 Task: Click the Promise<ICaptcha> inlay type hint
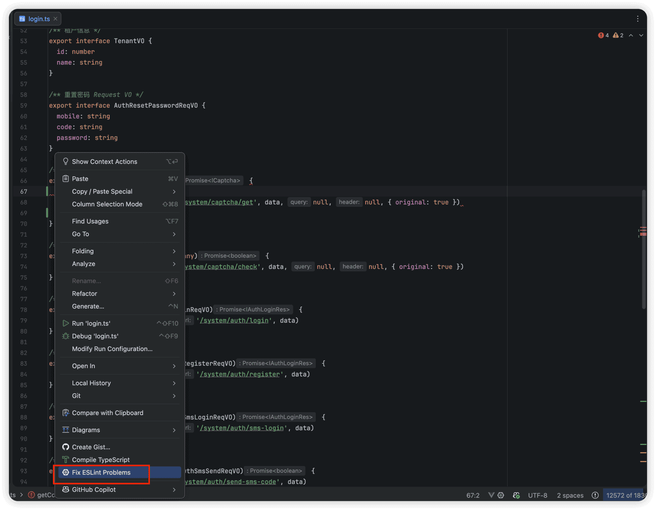(213, 180)
